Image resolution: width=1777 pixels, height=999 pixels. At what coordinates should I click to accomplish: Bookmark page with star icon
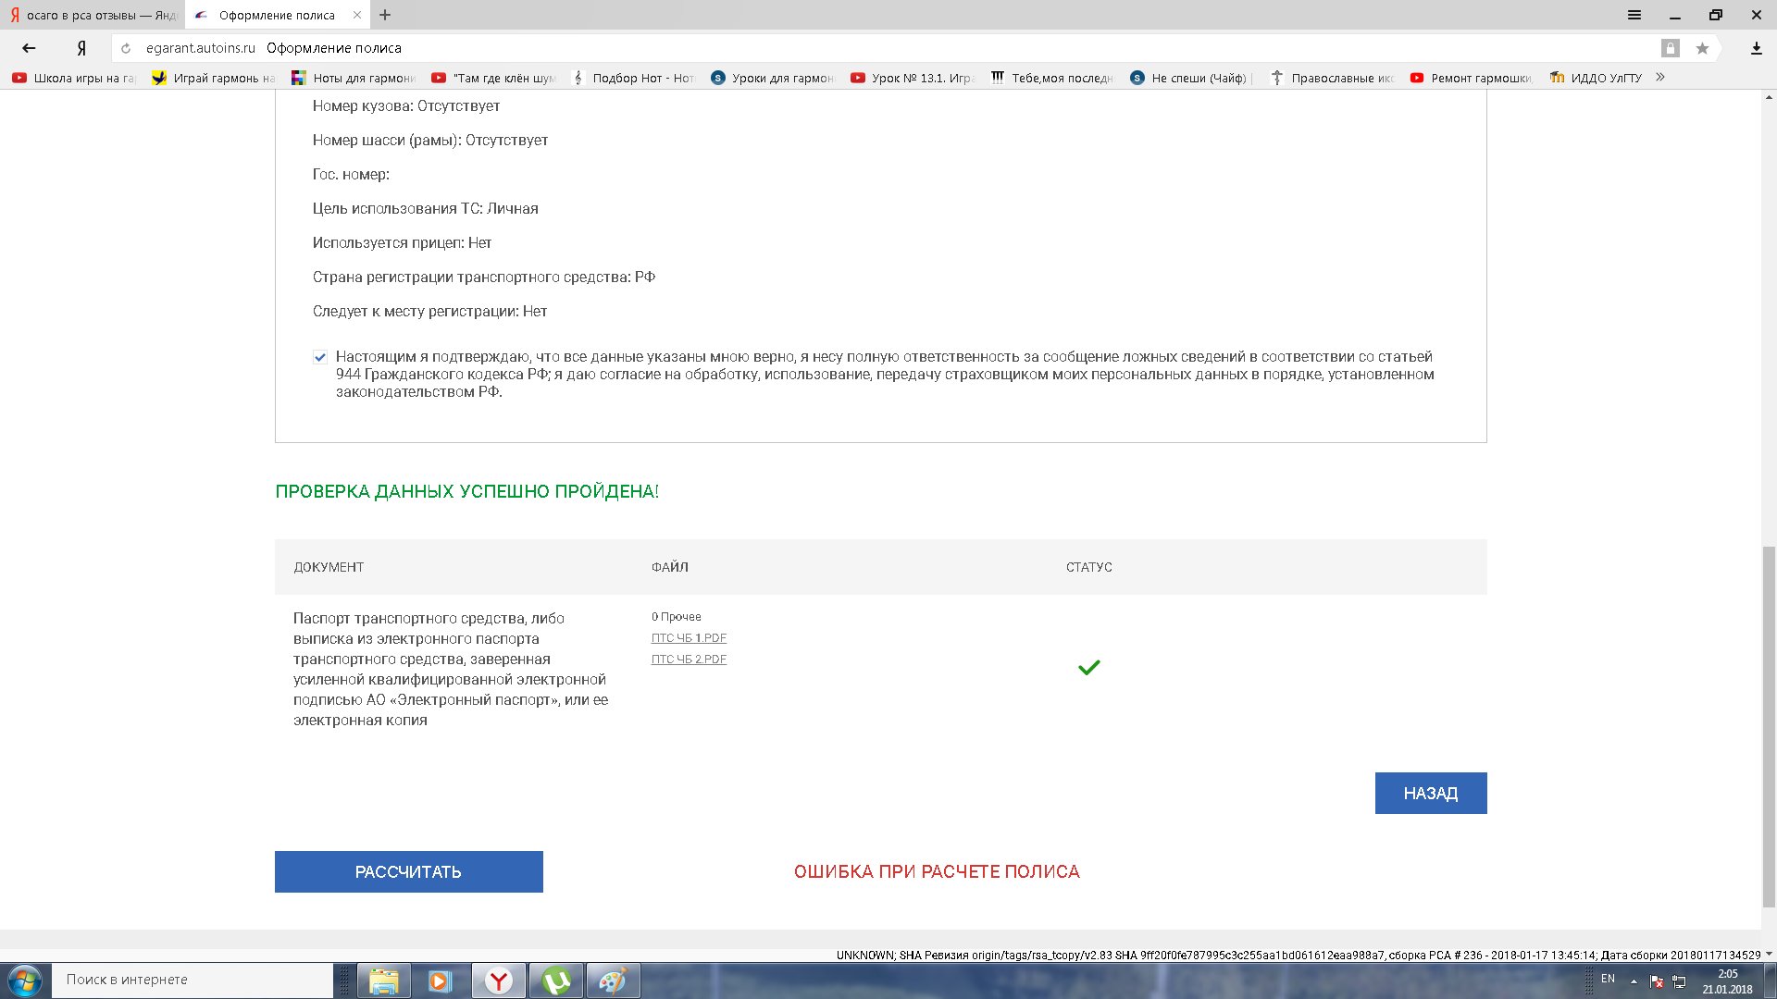point(1702,48)
